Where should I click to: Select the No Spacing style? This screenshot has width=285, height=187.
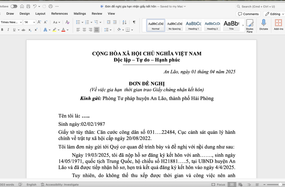(175, 25)
